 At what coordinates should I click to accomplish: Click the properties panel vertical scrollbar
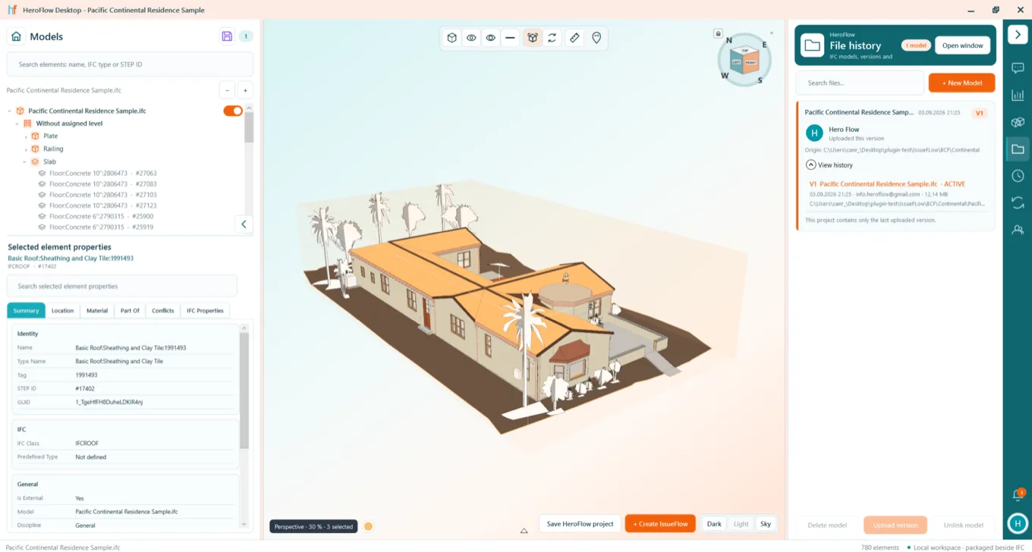coord(244,390)
